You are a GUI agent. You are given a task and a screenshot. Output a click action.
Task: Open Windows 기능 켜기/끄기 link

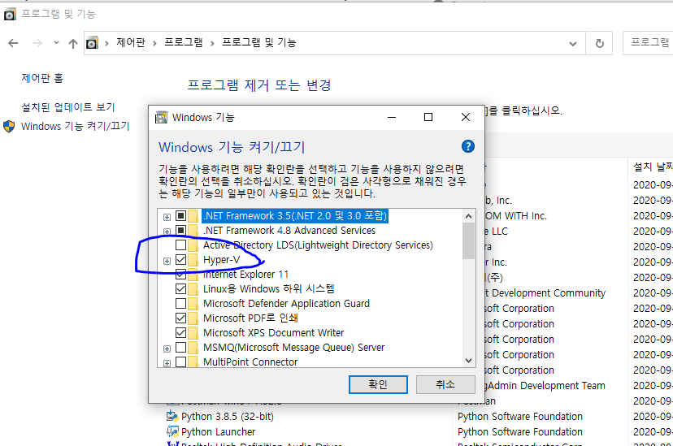(x=75, y=126)
